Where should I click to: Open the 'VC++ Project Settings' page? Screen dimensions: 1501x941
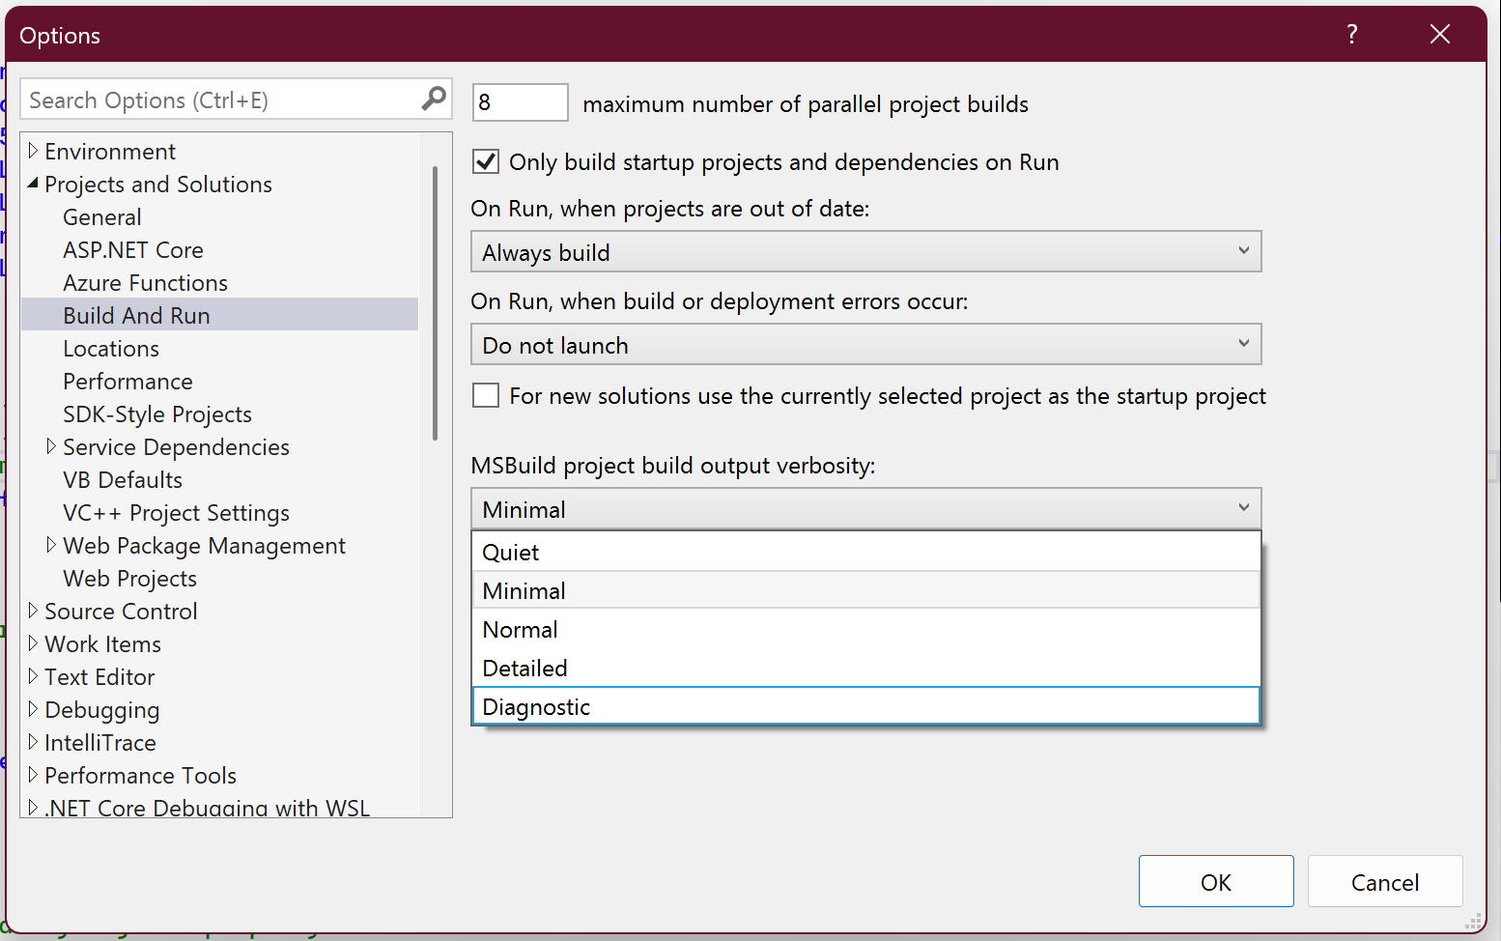pyautogui.click(x=176, y=513)
